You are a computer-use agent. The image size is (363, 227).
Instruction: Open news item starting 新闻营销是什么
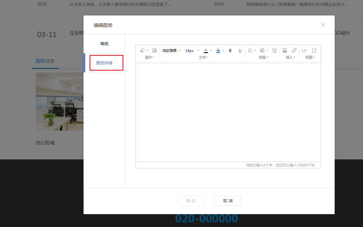(x=297, y=4)
